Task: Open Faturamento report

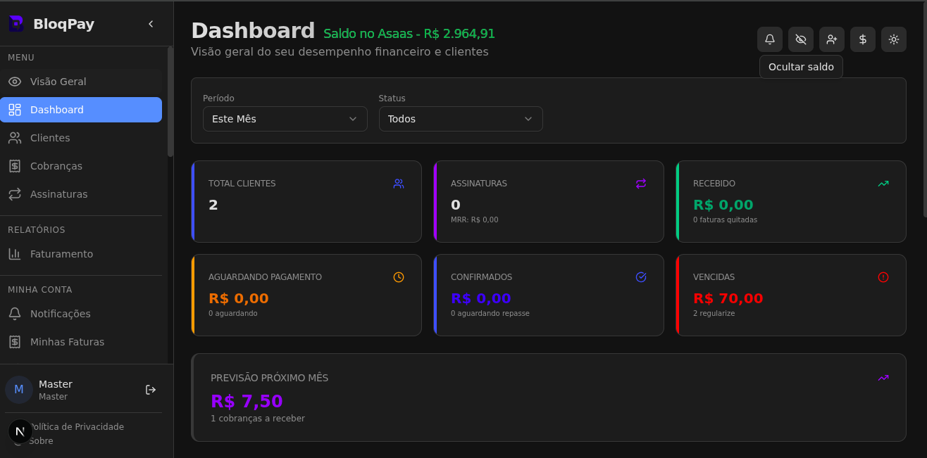Action: [x=81, y=254]
